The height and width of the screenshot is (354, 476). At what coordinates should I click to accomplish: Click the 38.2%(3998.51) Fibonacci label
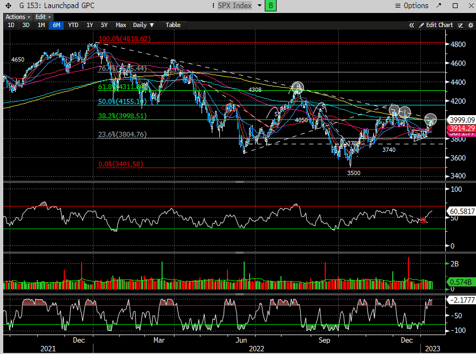coord(122,116)
